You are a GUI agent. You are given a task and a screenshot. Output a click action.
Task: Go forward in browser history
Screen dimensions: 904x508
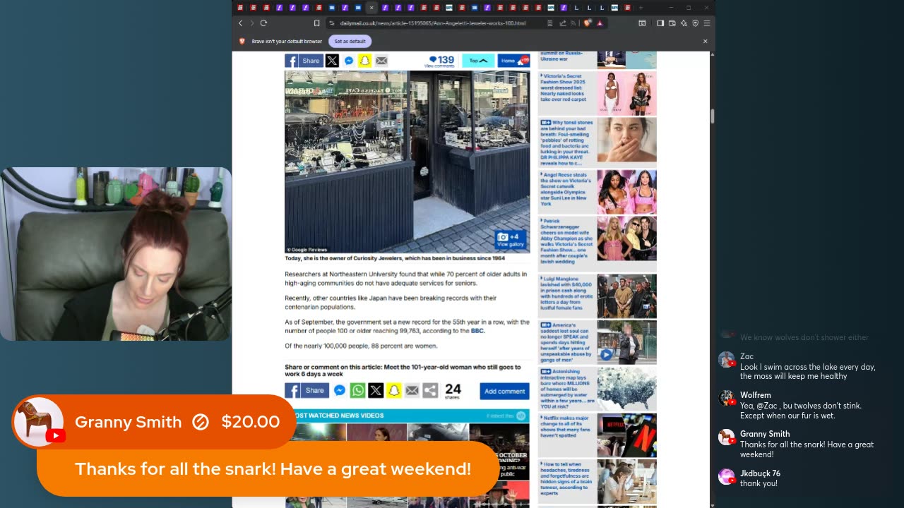click(251, 23)
